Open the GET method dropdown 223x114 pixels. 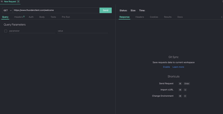point(8,10)
